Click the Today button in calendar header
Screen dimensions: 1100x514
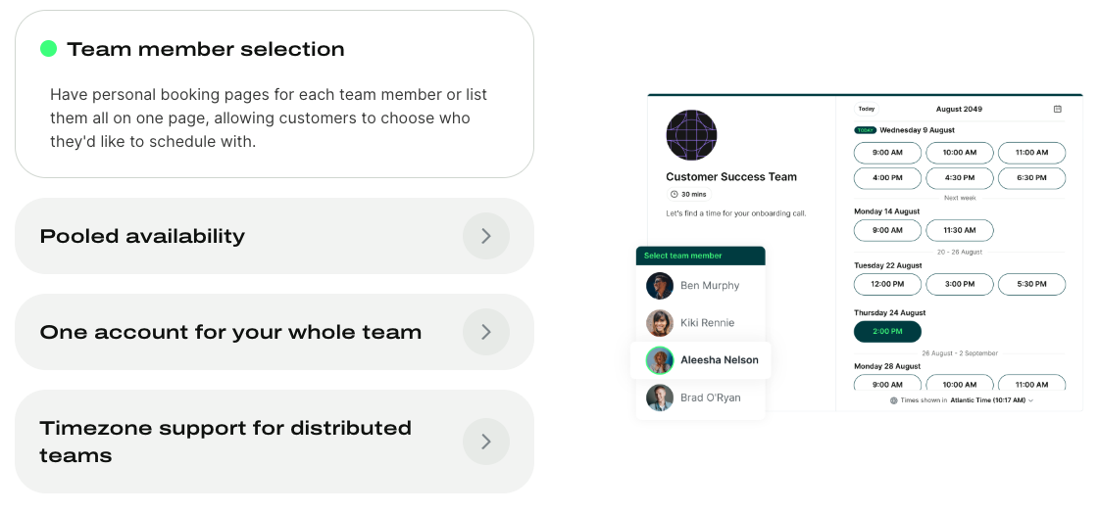coord(867,110)
